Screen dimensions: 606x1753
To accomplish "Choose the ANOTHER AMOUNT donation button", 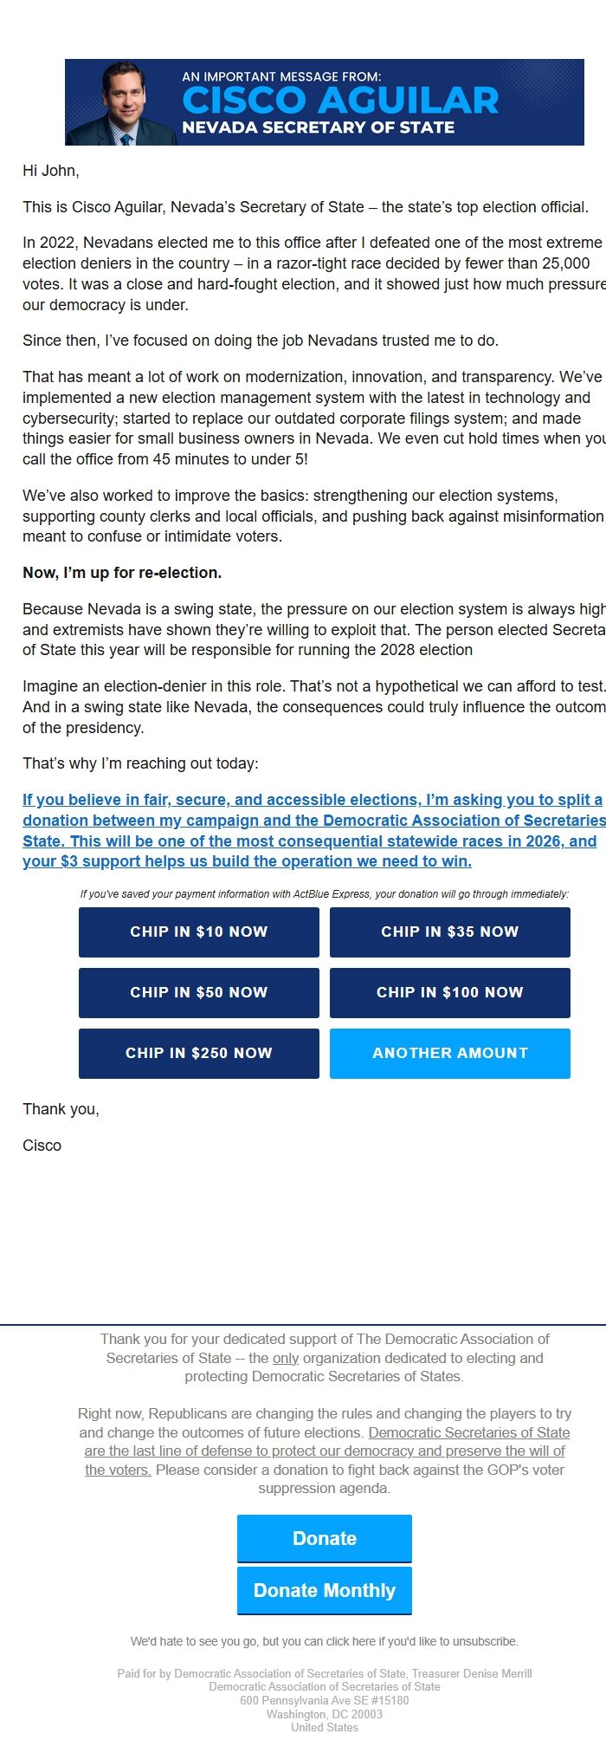I will tap(449, 1054).
